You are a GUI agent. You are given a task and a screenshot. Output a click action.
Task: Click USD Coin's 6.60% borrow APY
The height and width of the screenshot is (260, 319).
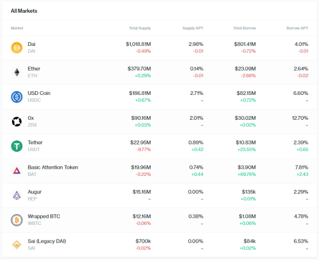pyautogui.click(x=300, y=93)
